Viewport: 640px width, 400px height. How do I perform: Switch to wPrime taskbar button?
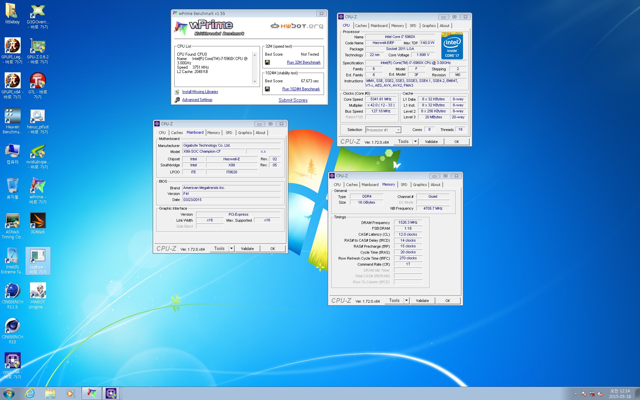tap(91, 393)
